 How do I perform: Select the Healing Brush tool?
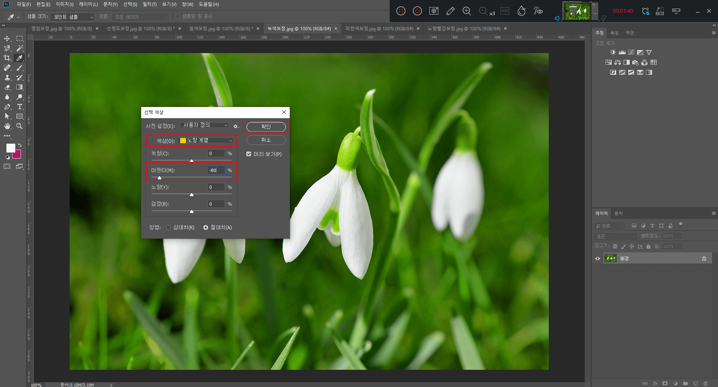7,68
